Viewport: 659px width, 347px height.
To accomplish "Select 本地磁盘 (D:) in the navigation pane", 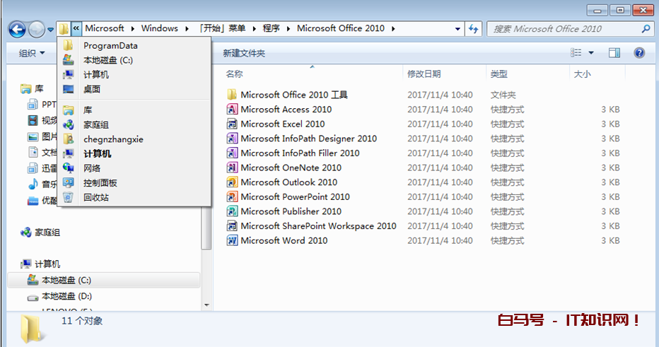I will coord(66,296).
